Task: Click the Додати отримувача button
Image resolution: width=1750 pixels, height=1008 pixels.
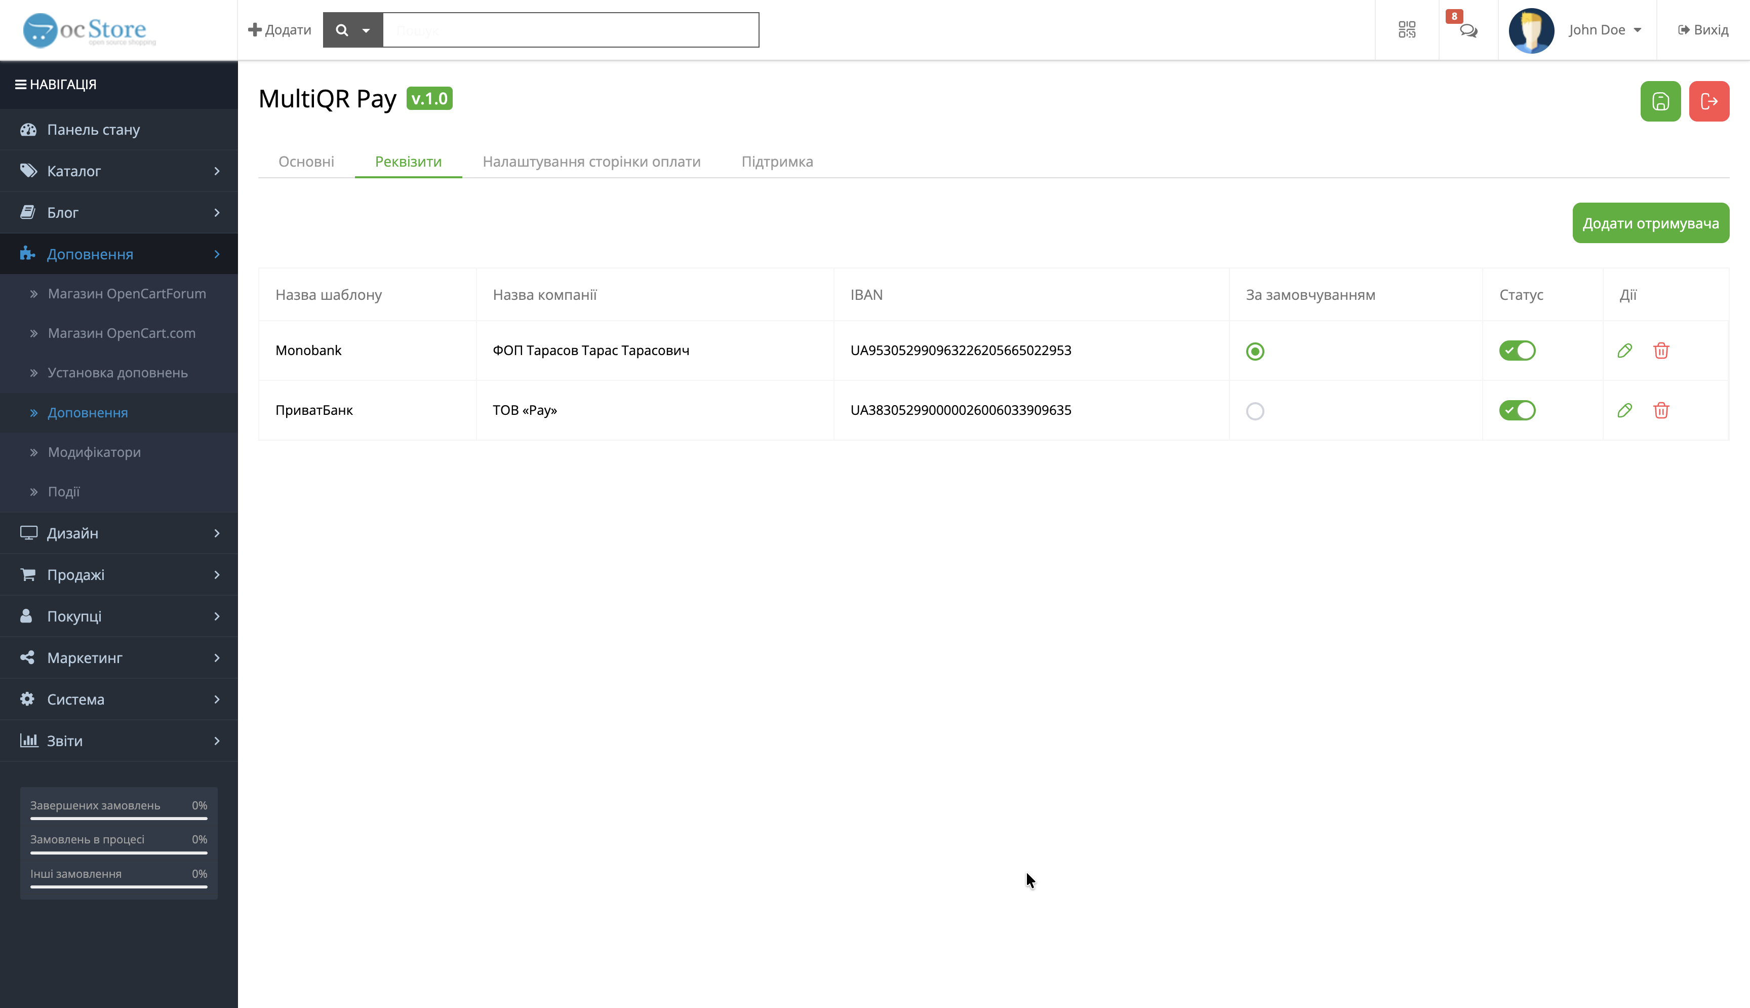Action: pos(1650,223)
